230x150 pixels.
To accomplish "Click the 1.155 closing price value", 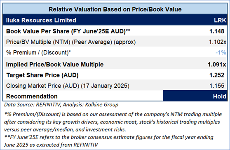I will 217,86.
